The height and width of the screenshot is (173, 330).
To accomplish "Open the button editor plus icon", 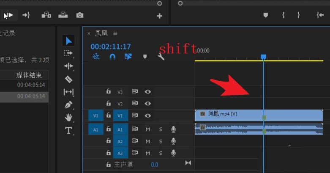I will [x=159, y=16].
